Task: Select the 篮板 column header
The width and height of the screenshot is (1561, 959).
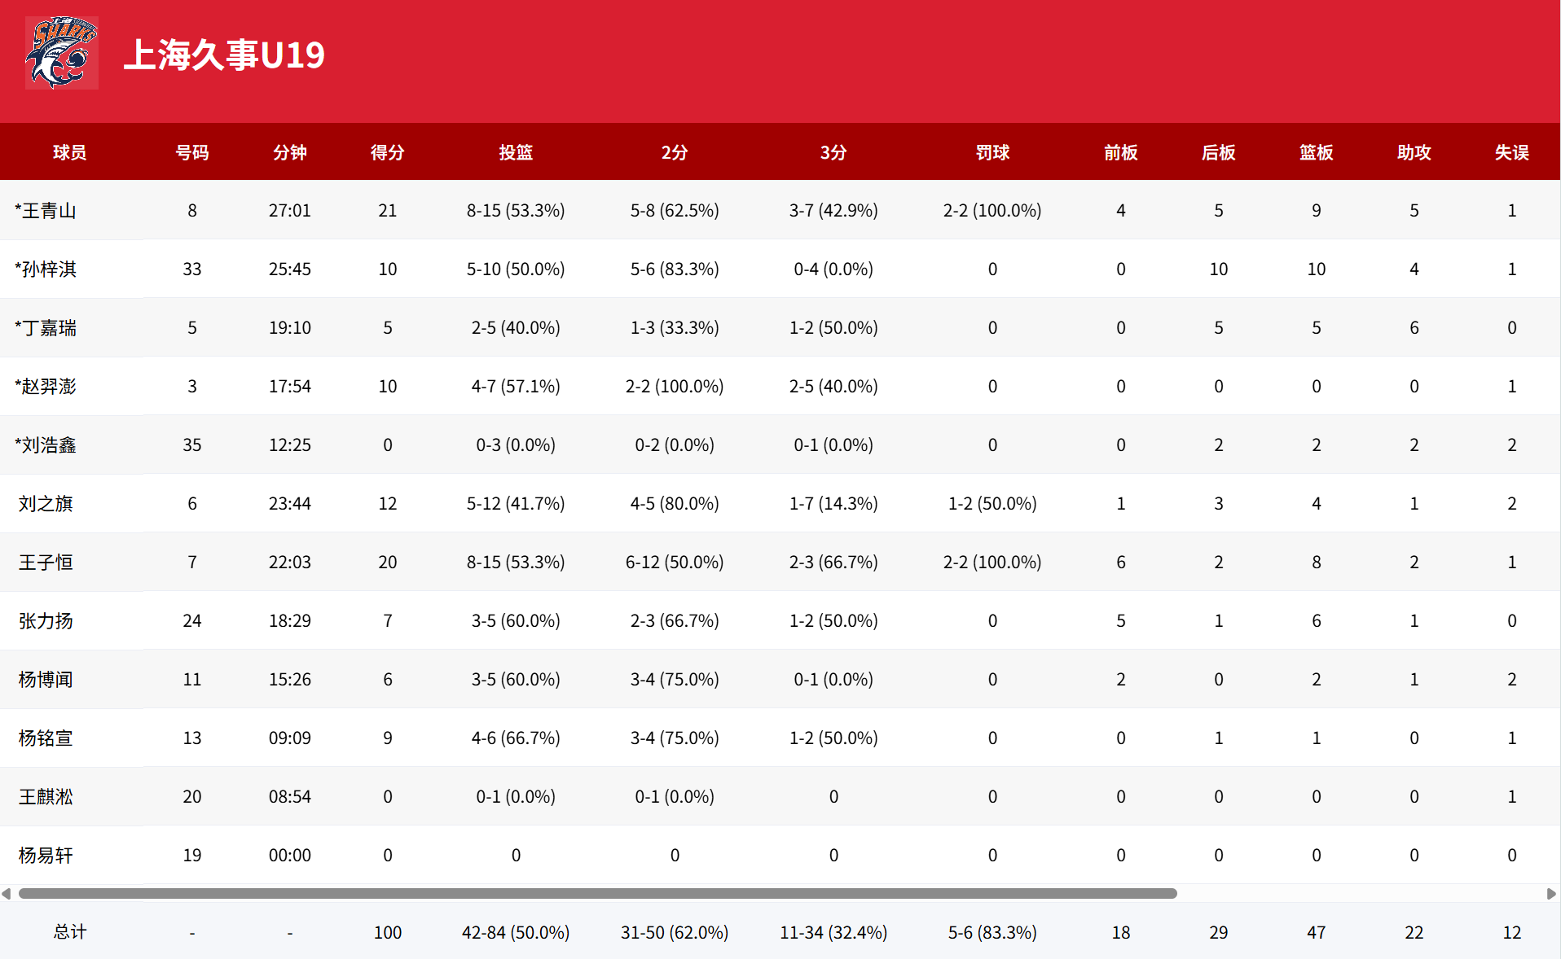Action: click(1317, 152)
